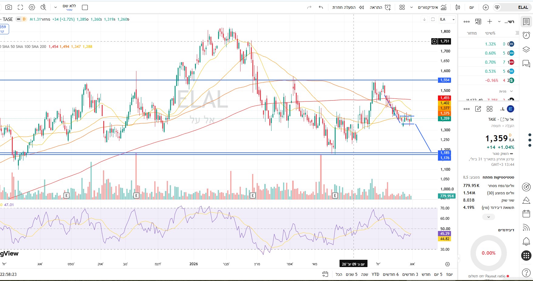The image size is (533, 281).
Task: Click the first earnings E marker on the time axis
Action: [x=67, y=196]
